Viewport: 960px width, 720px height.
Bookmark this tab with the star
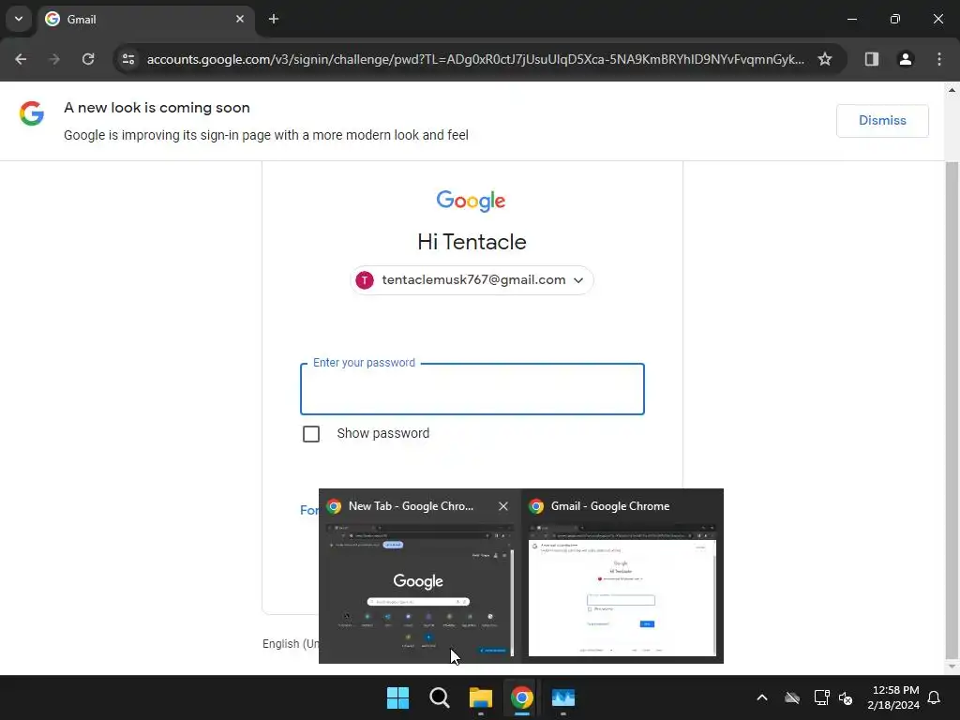point(825,59)
